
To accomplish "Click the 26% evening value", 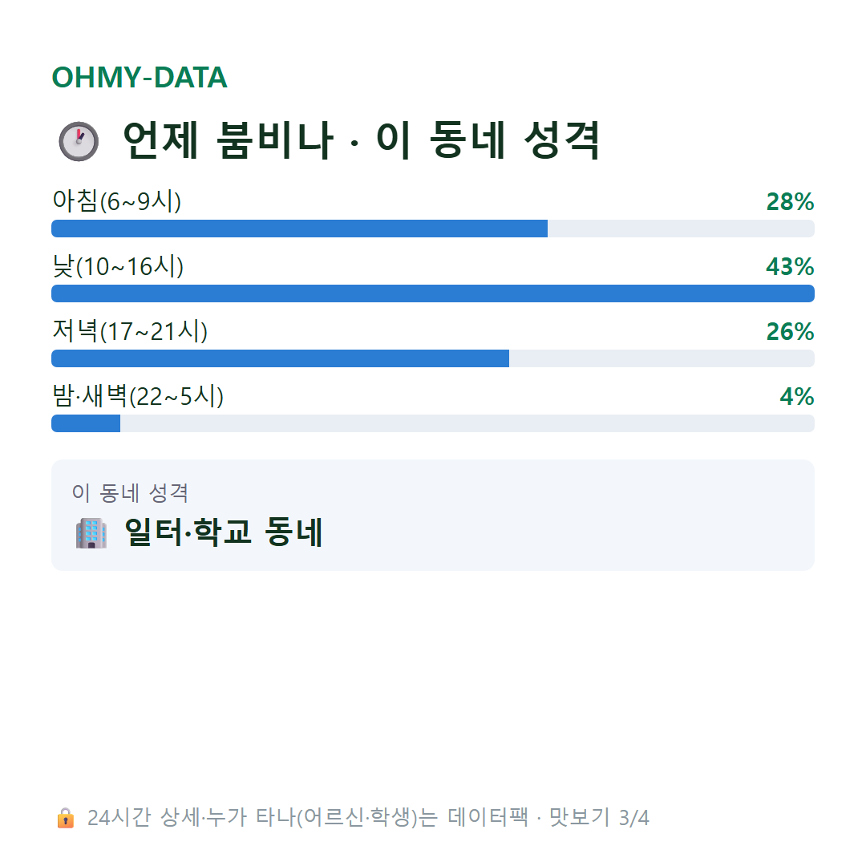I will pos(790,331).
